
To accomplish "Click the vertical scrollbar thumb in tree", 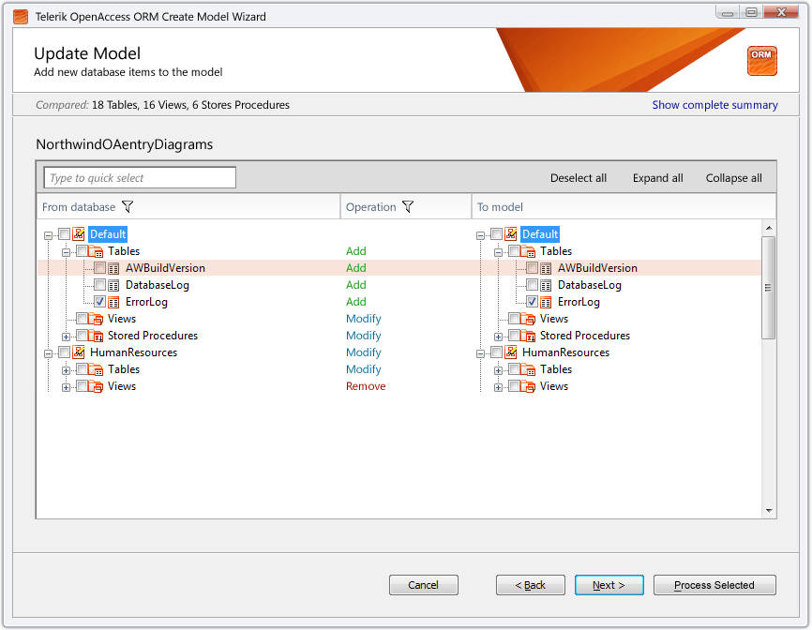I will pyautogui.click(x=769, y=288).
